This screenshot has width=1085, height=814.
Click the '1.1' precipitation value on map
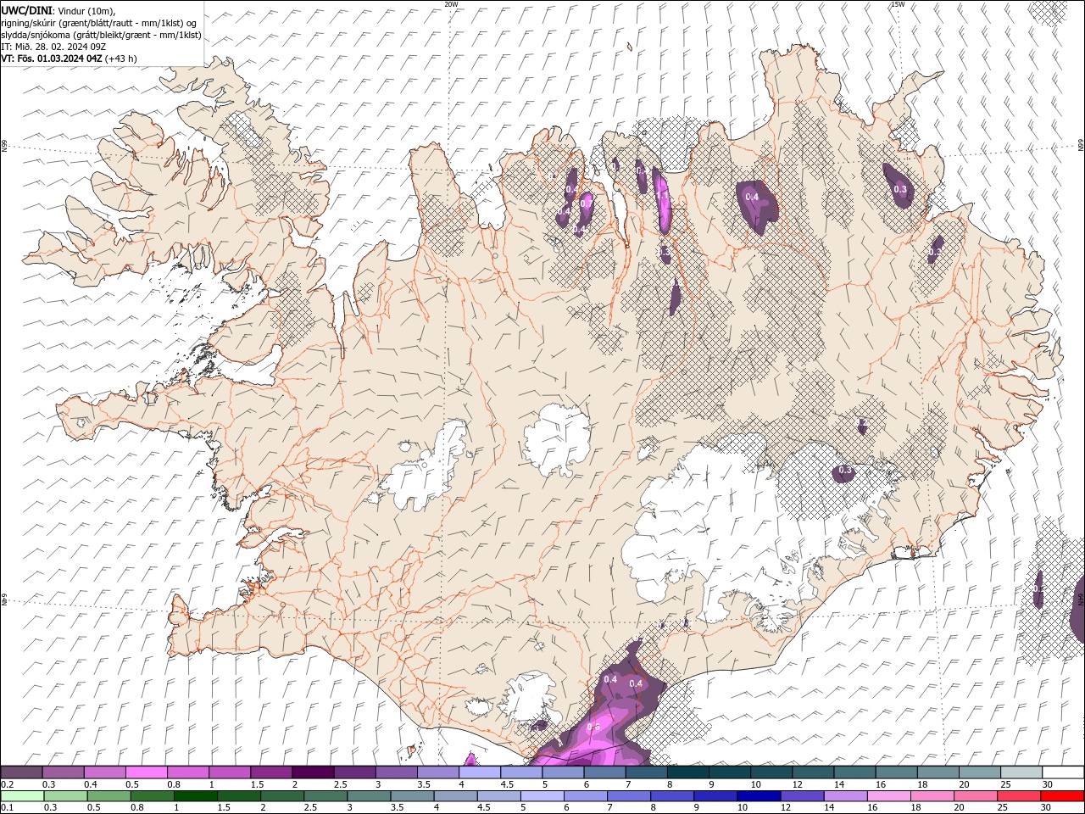[x=663, y=195]
